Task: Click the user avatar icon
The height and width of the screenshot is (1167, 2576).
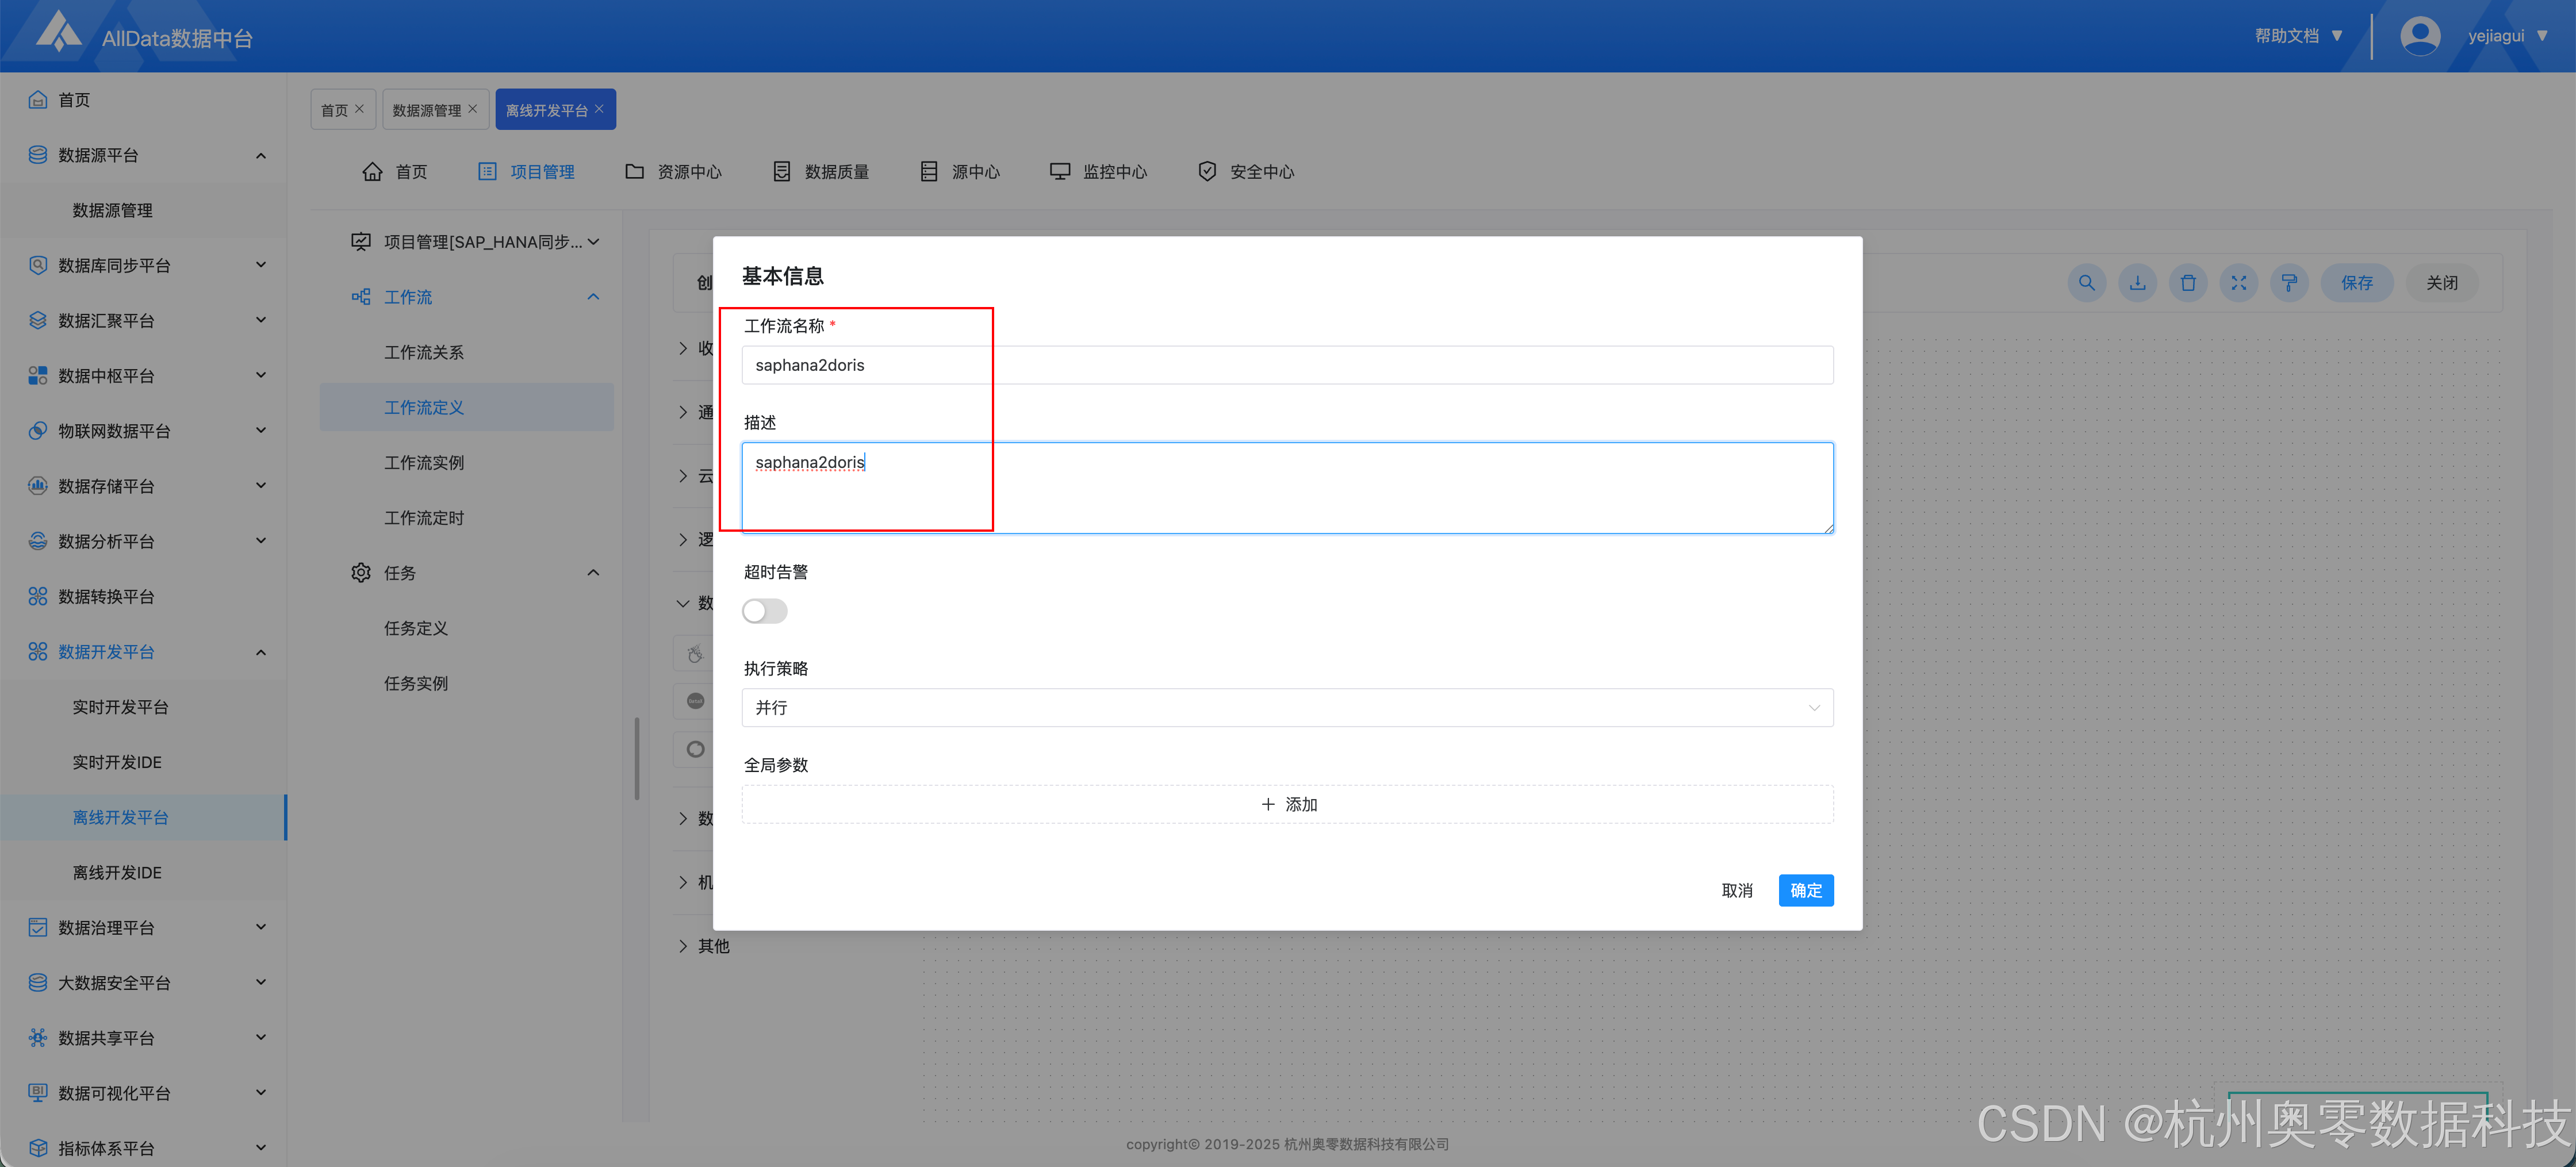Action: pyautogui.click(x=2419, y=36)
